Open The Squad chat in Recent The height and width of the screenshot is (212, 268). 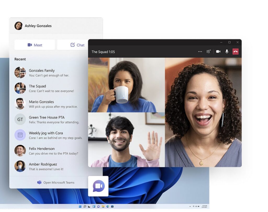point(49,88)
